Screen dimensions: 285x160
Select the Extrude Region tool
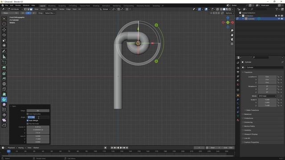tap(4, 68)
